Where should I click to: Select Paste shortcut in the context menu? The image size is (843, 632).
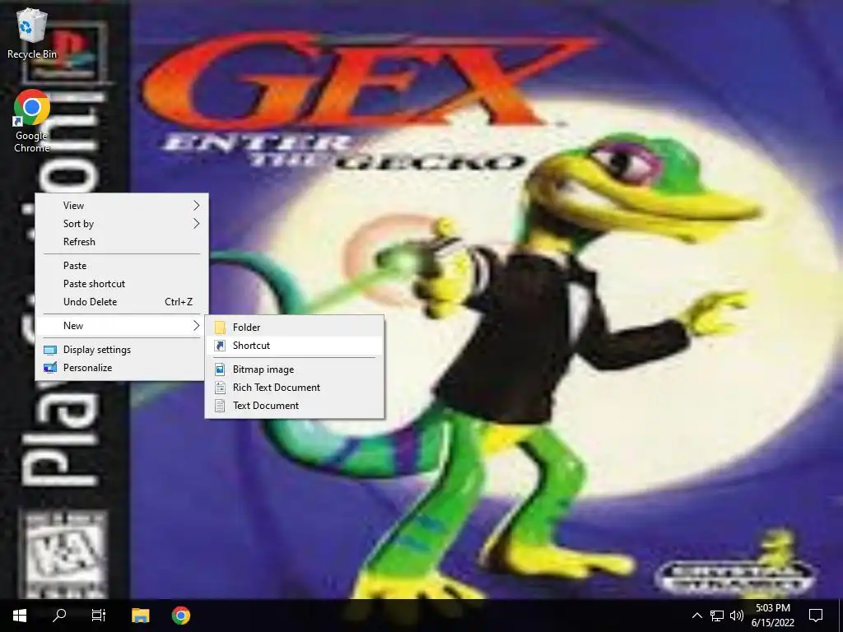click(122, 284)
